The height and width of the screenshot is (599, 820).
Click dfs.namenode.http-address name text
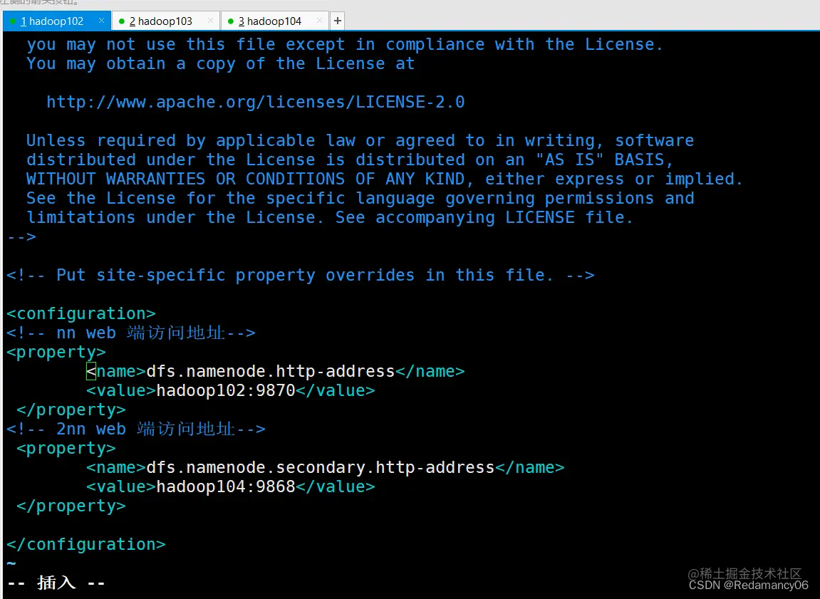[x=271, y=371]
